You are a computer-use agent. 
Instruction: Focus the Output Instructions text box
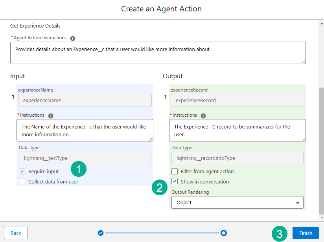pyautogui.click(x=237, y=130)
